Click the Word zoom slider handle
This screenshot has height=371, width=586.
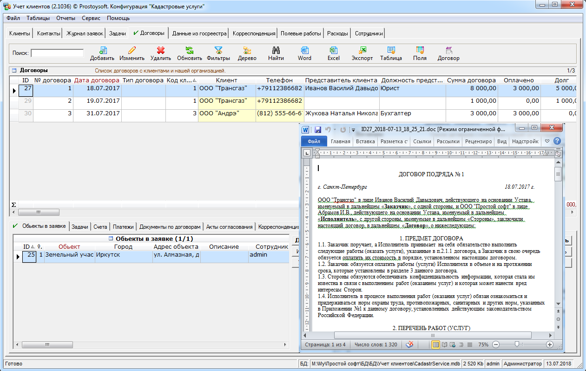[516, 344]
